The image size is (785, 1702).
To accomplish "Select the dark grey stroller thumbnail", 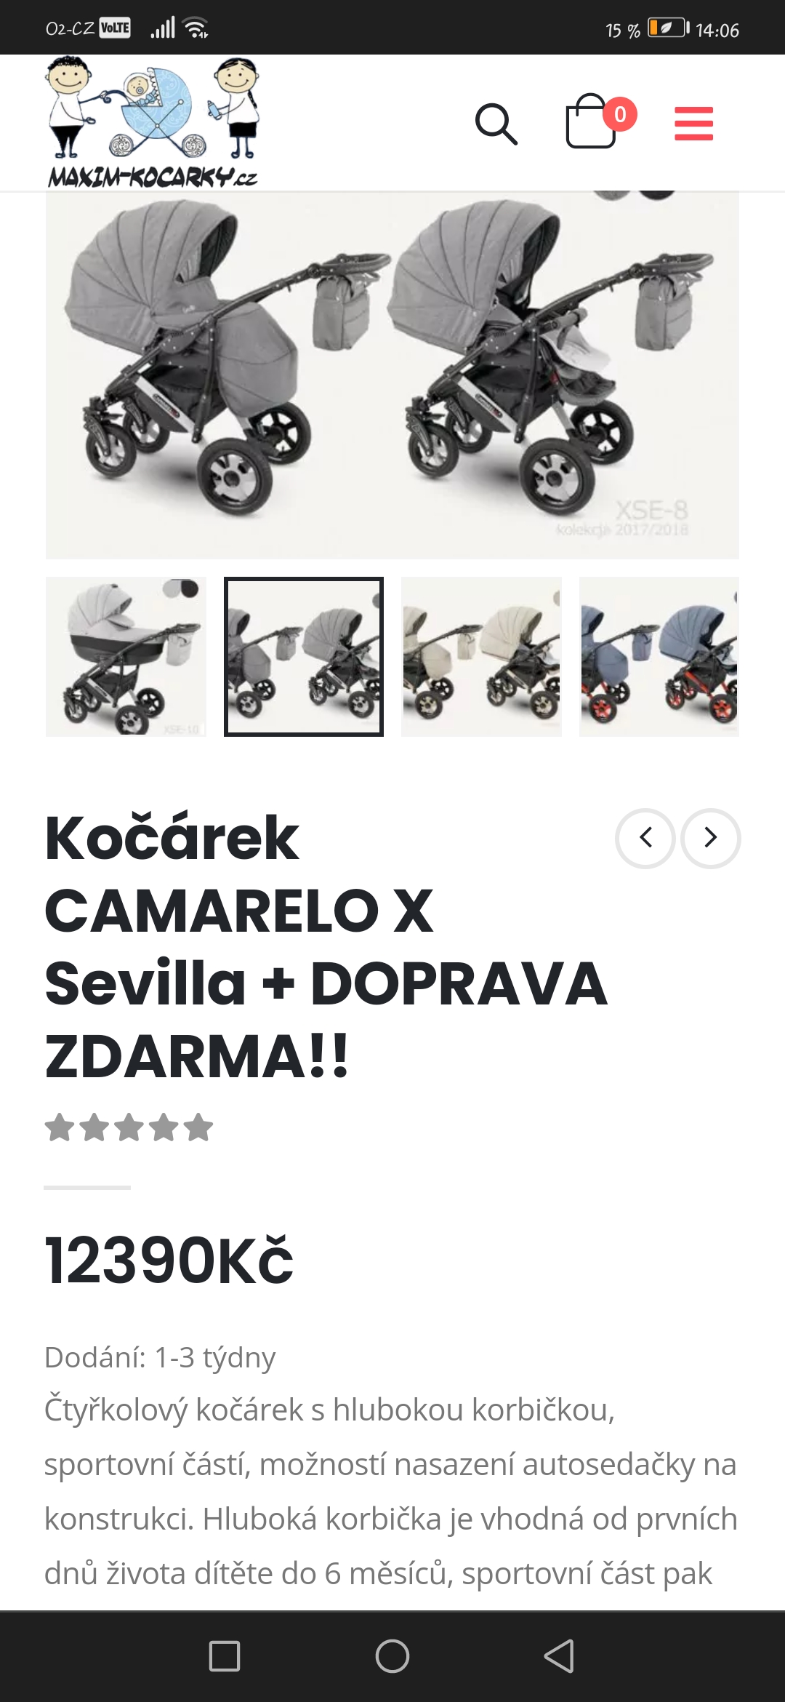I will click(304, 657).
